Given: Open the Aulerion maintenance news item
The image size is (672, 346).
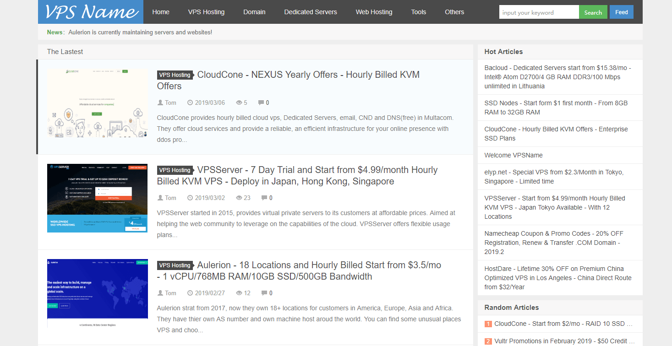Looking at the screenshot, I should click(140, 32).
